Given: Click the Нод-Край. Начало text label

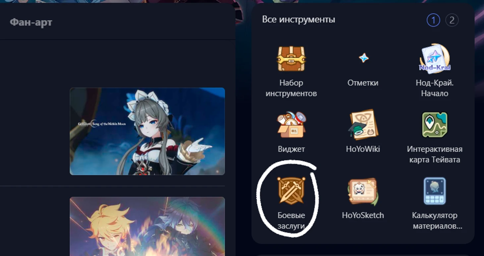Looking at the screenshot, I should click(435, 88).
